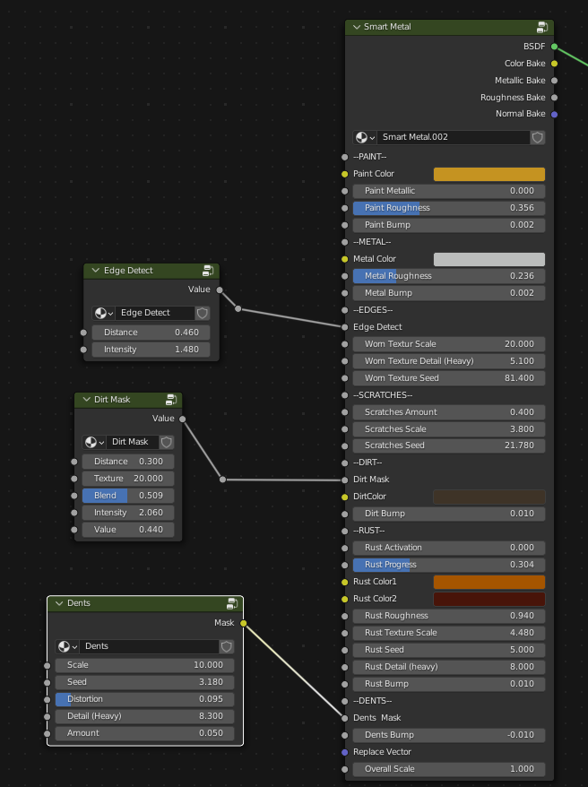Open the Paint Color swatch picker

click(x=489, y=173)
